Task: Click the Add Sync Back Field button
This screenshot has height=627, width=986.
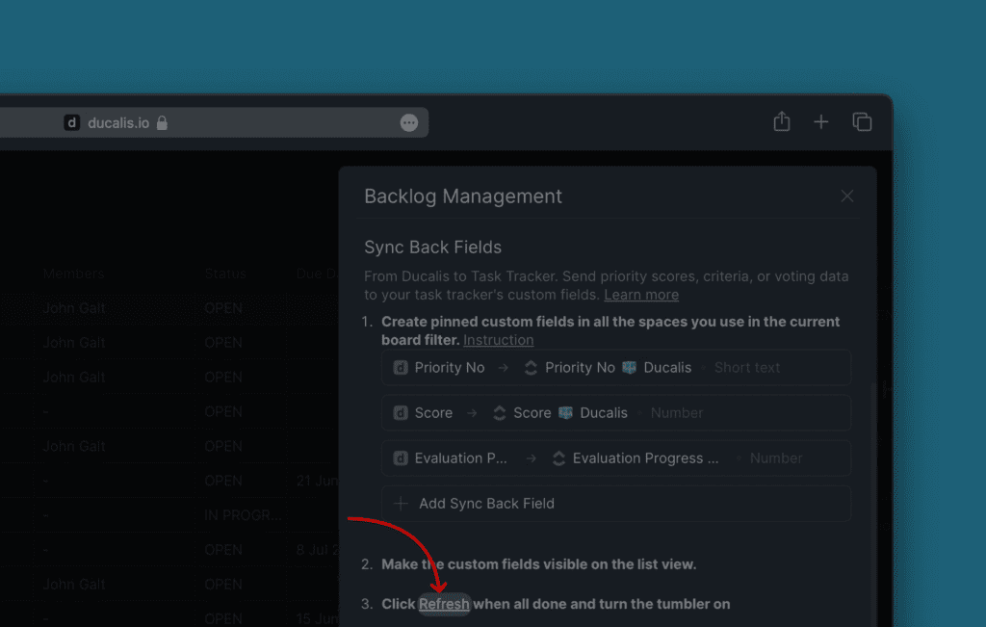Action: tap(486, 504)
